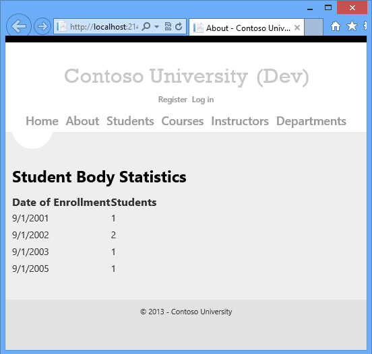This screenshot has height=354, width=372.
Task: Open Students in navigation menu
Action: tap(130, 121)
